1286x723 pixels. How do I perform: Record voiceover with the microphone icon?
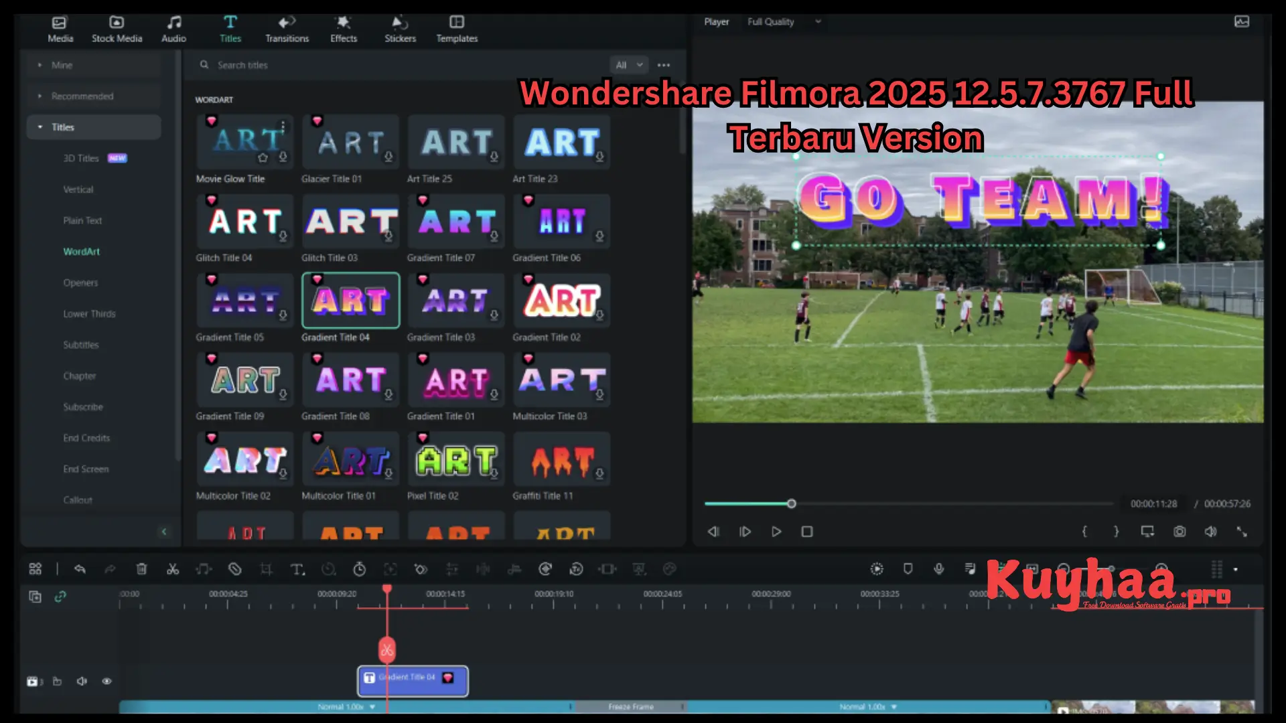939,569
